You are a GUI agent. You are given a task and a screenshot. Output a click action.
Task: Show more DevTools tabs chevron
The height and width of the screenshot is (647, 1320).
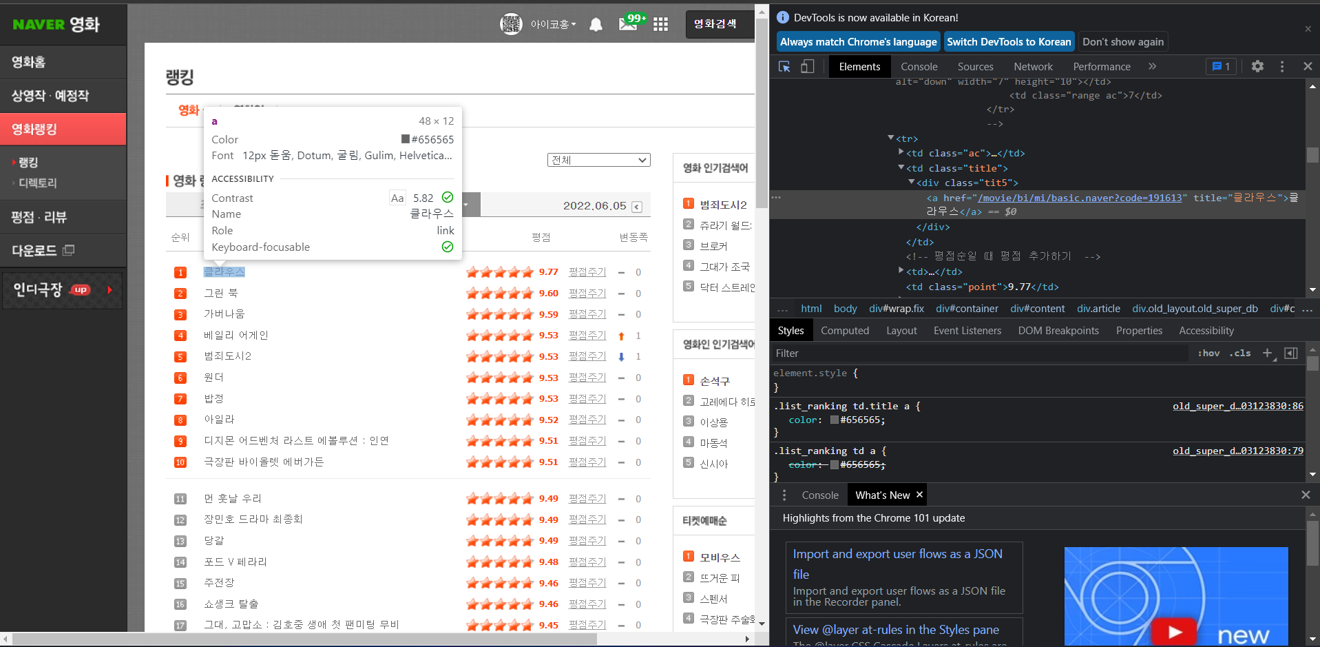(x=1152, y=66)
